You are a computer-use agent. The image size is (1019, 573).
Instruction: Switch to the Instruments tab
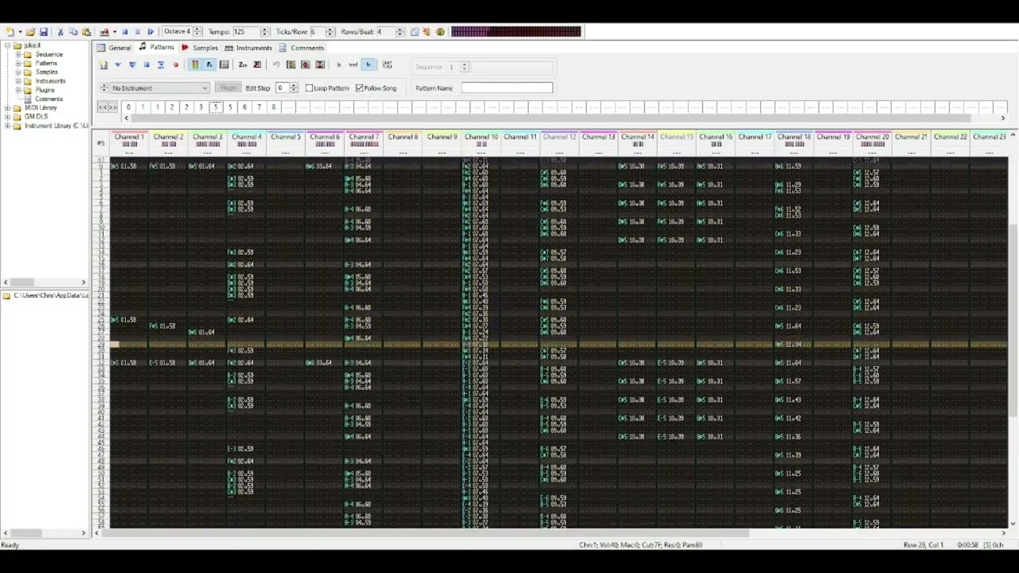pyautogui.click(x=248, y=48)
